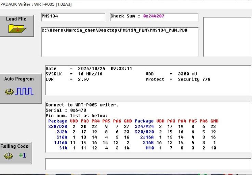Screen dimensions: 252x175
Task: Click the Protect value Security 7/8
Action: click(x=194, y=79)
